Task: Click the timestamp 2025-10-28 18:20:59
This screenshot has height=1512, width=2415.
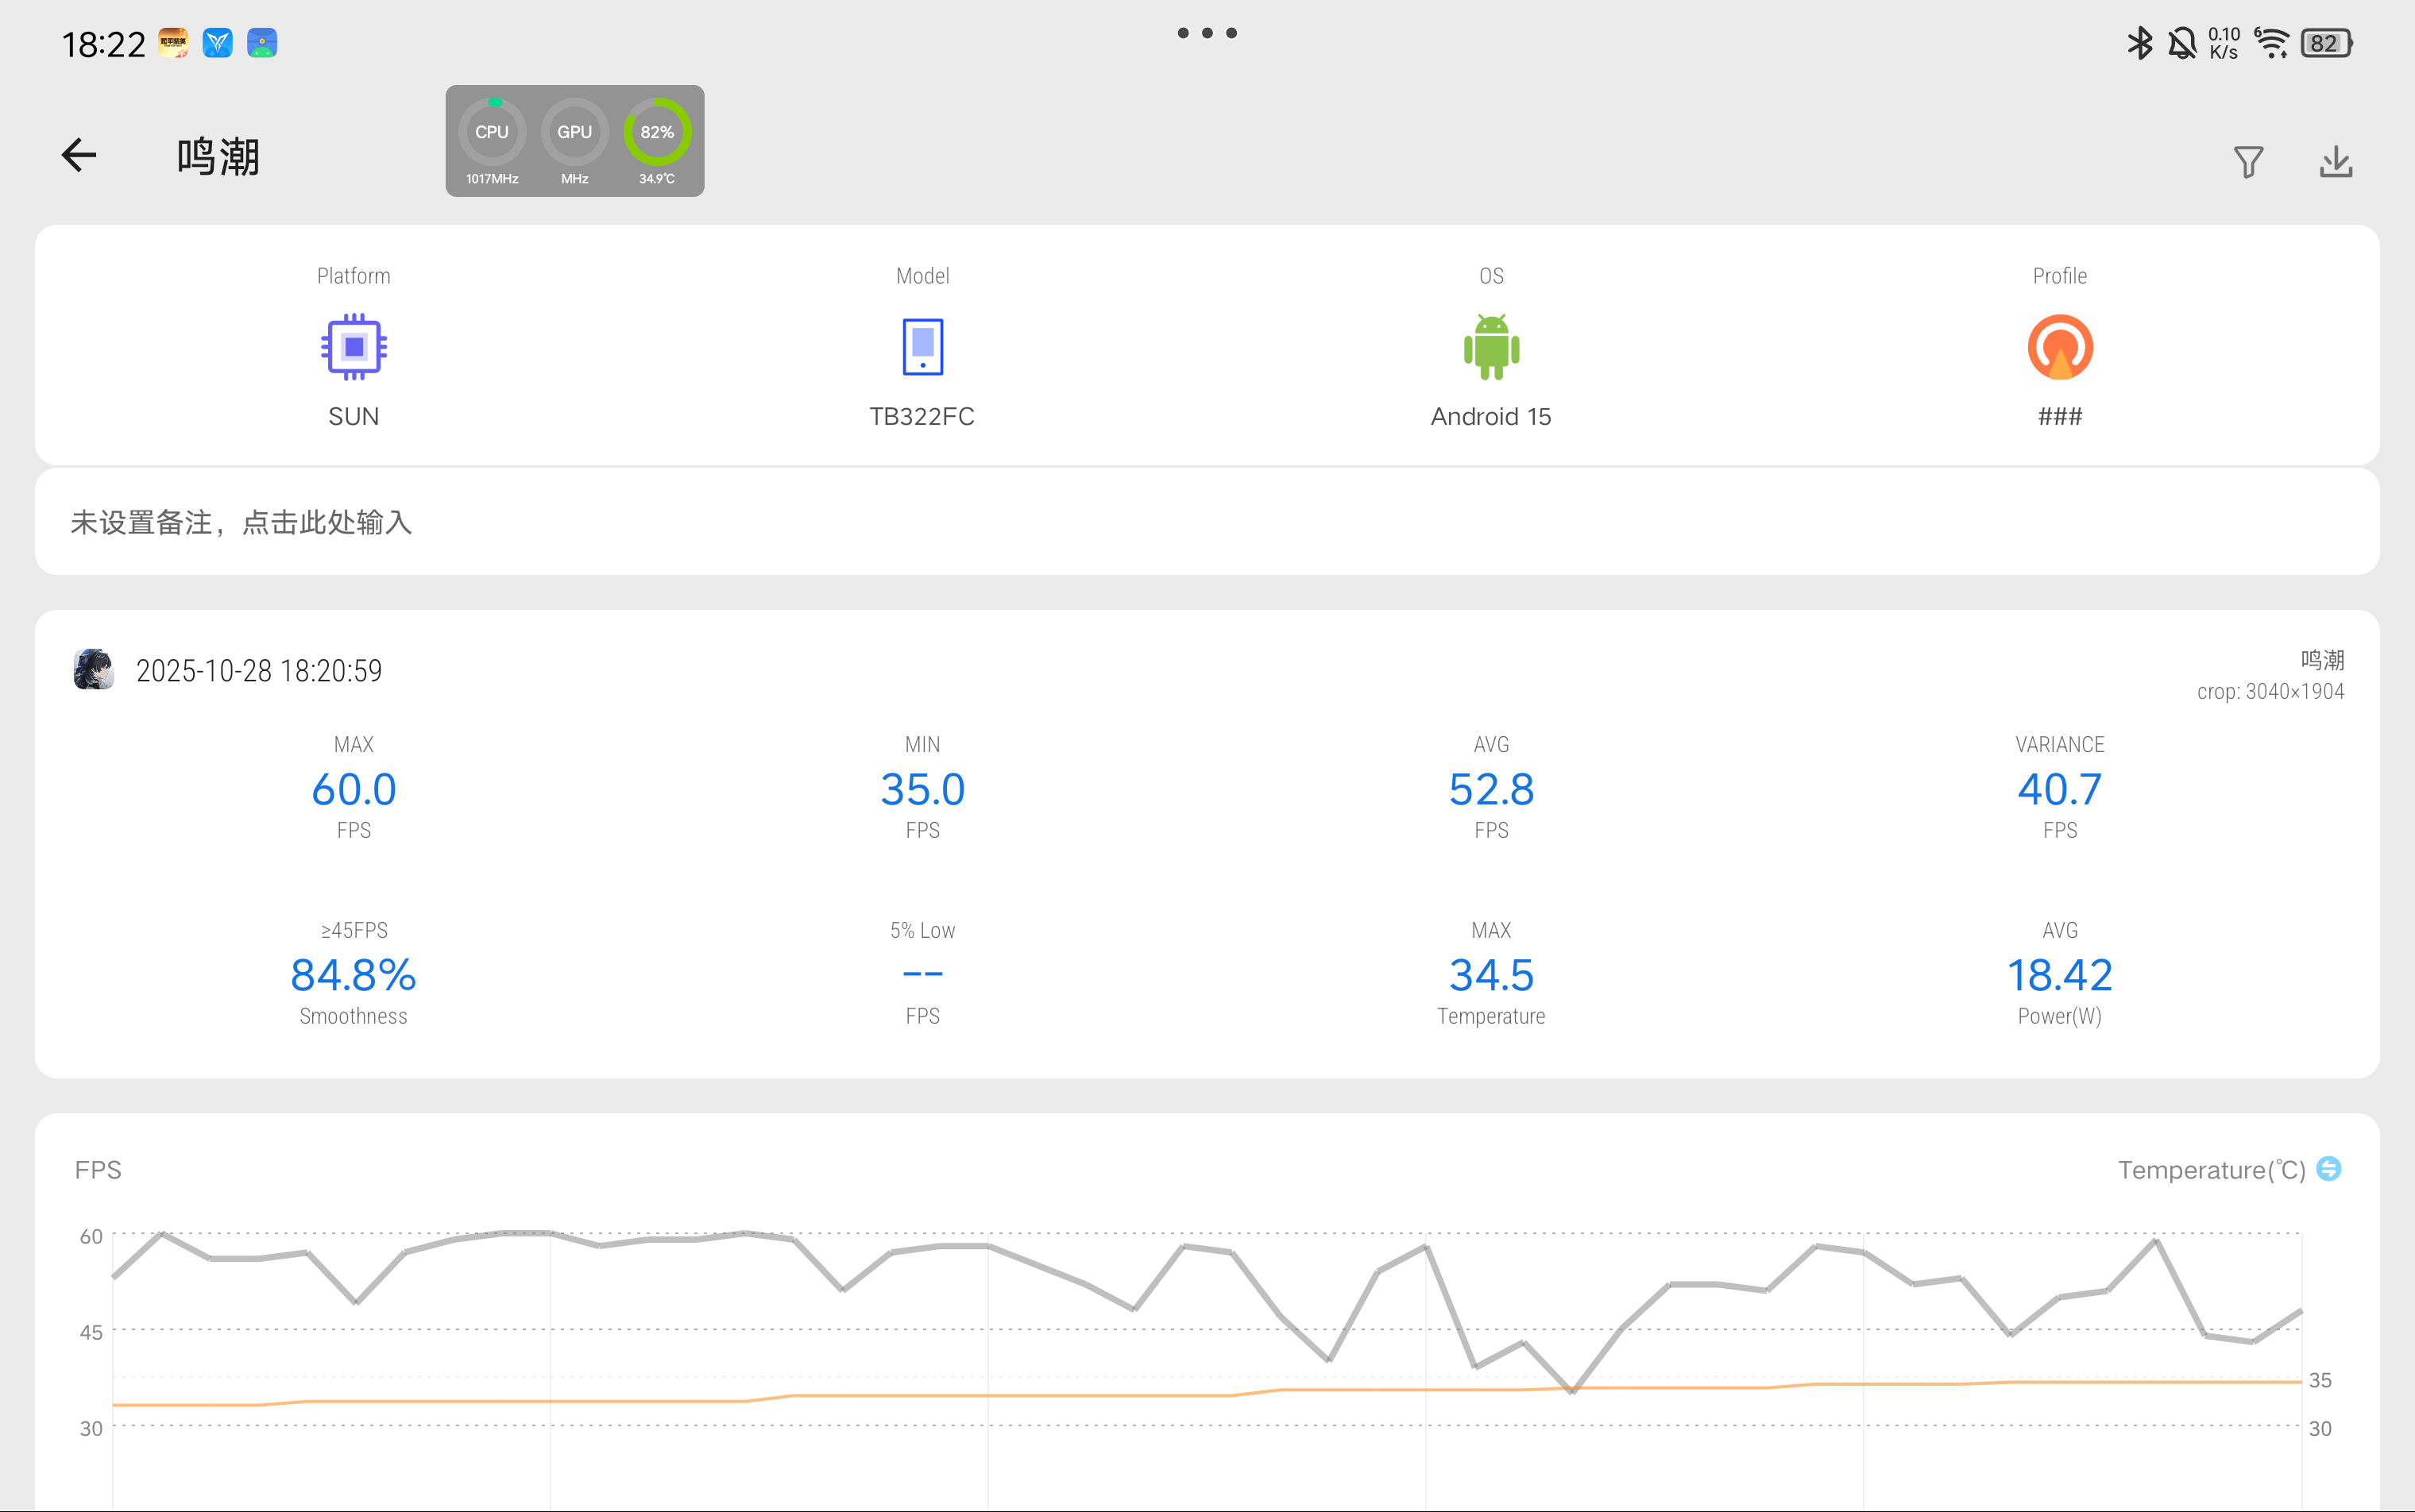Action: coord(259,671)
